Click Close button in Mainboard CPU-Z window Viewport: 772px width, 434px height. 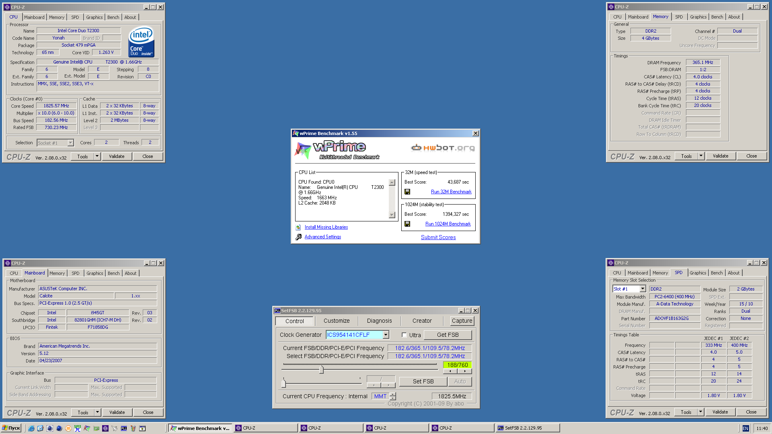148,412
